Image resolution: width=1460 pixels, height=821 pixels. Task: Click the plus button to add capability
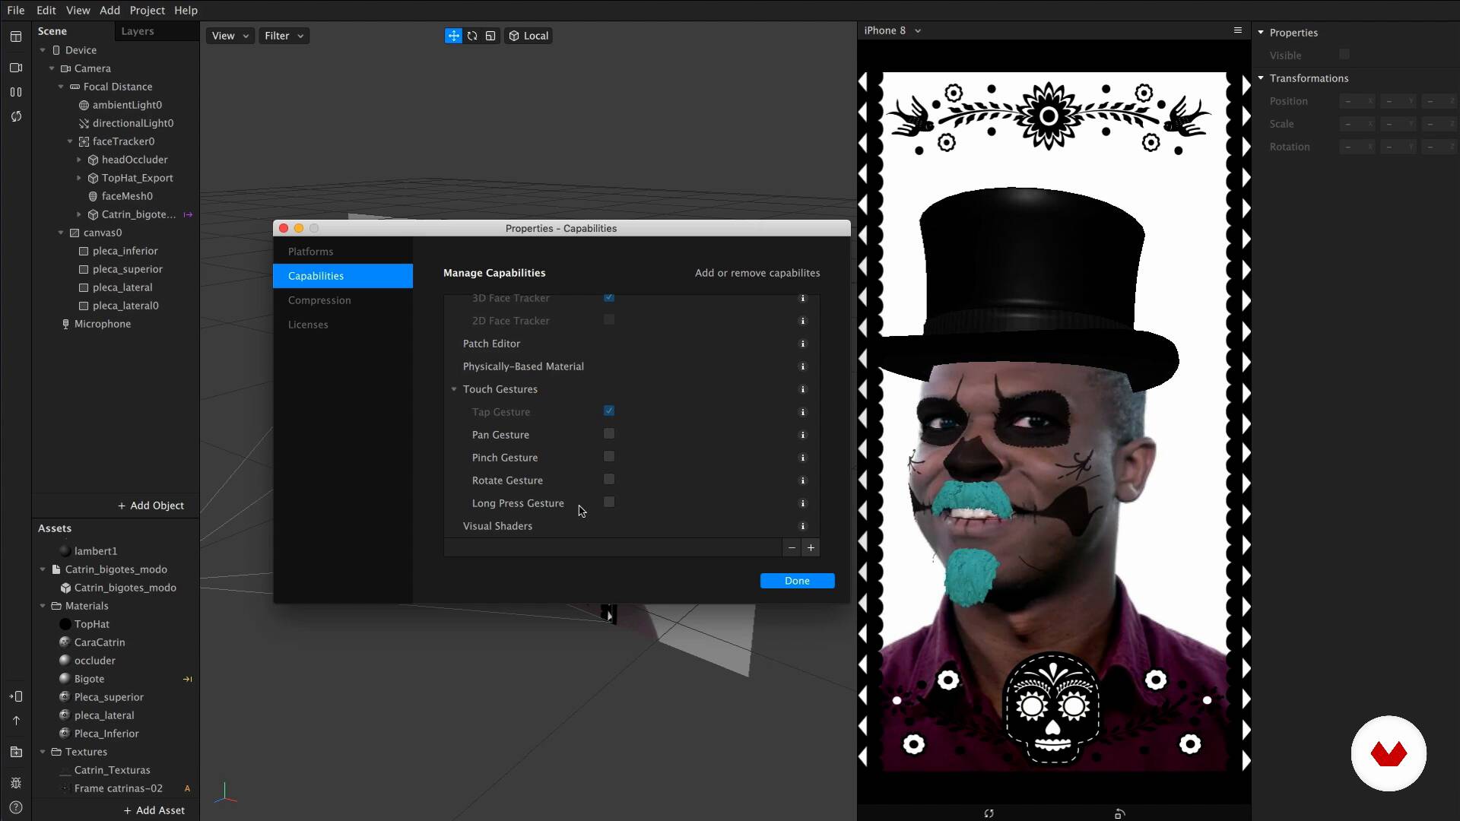pyautogui.click(x=811, y=548)
